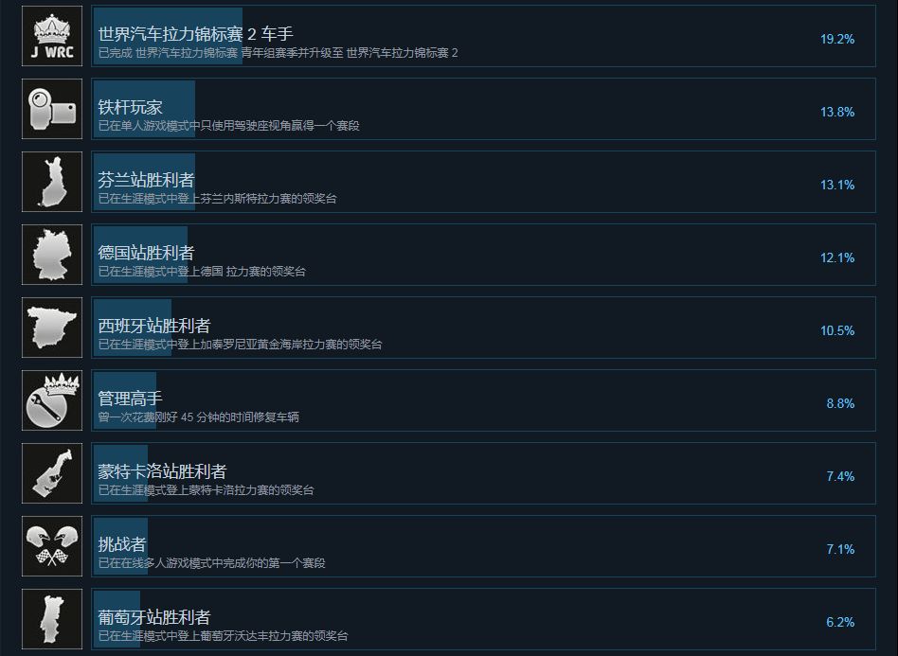
Task: Click the 管理高手 progress bar
Action: [x=125, y=400]
